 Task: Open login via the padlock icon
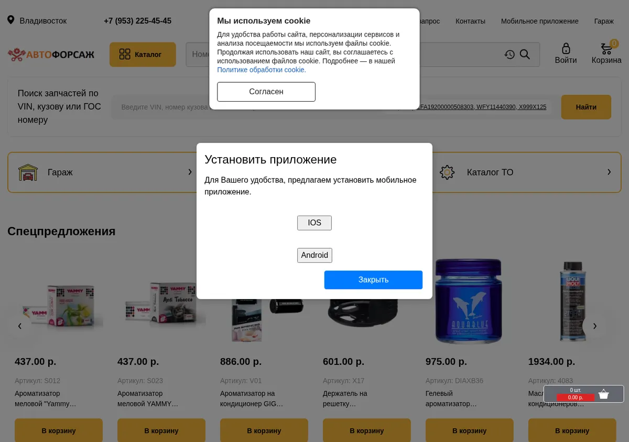click(566, 49)
